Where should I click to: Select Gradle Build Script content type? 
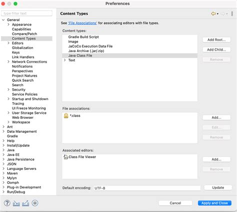[83, 37]
